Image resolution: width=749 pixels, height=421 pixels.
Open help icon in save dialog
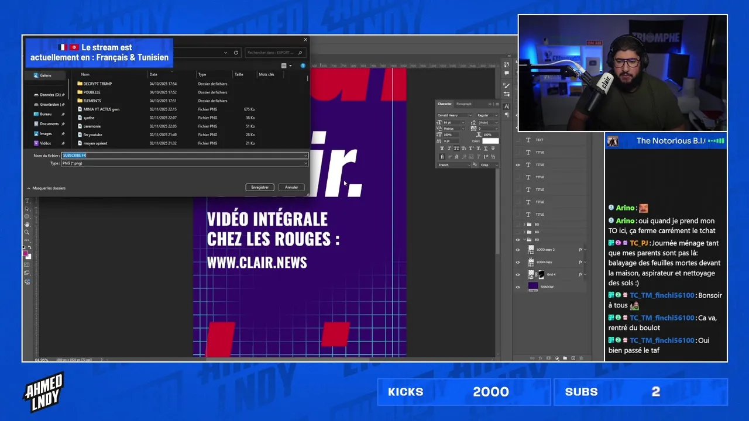point(303,65)
